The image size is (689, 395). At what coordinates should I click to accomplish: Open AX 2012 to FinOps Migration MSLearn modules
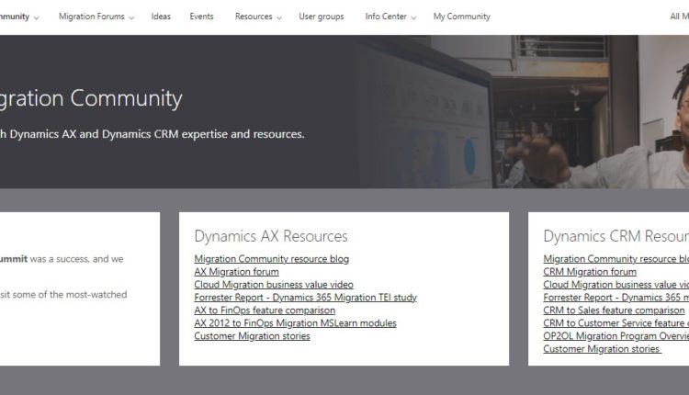tap(295, 323)
